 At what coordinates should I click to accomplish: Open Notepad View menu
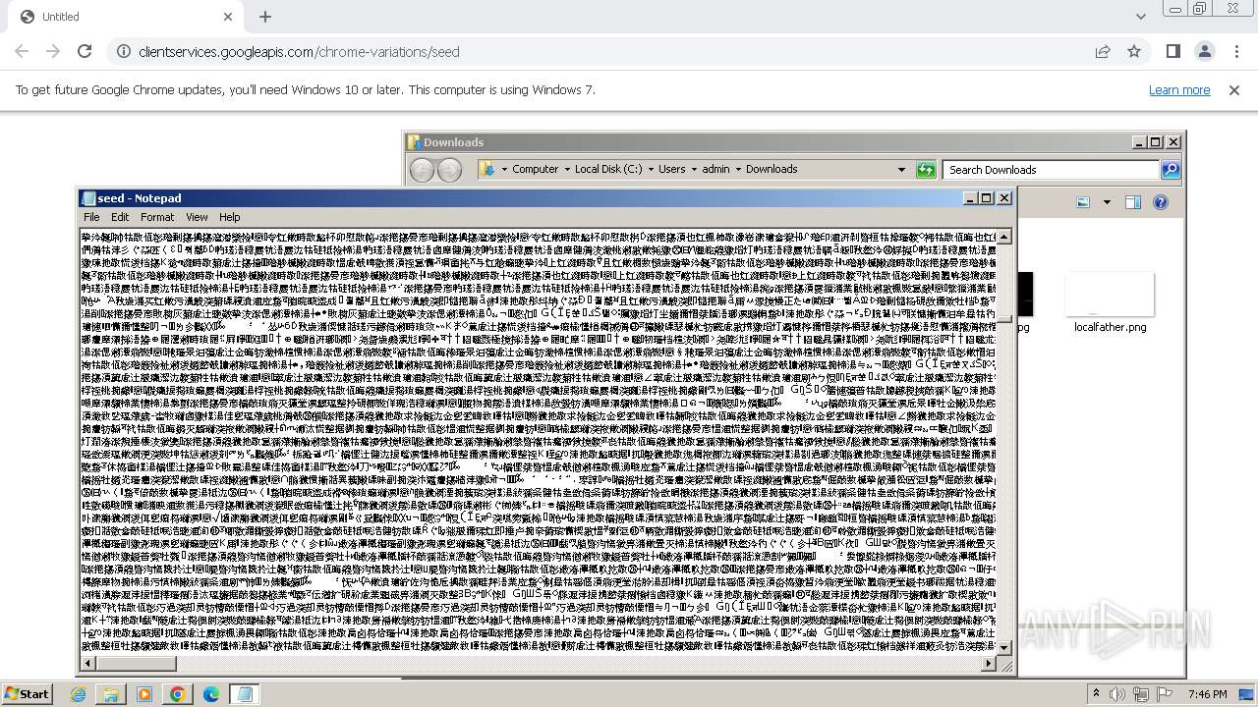click(197, 217)
